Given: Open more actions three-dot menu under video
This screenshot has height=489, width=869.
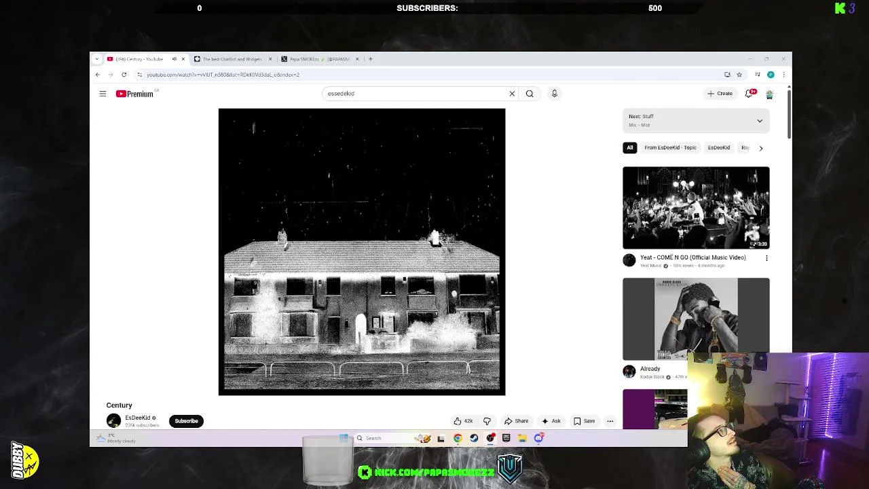Looking at the screenshot, I should 610,421.
